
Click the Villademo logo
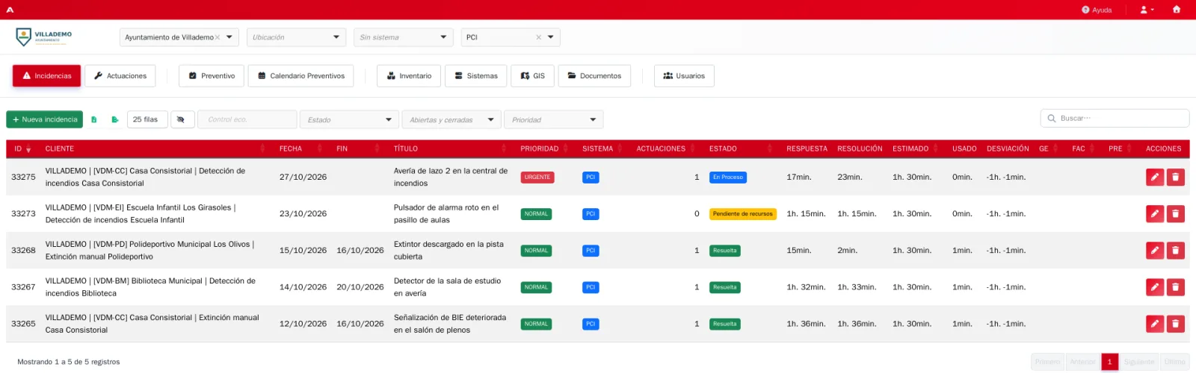(44, 37)
